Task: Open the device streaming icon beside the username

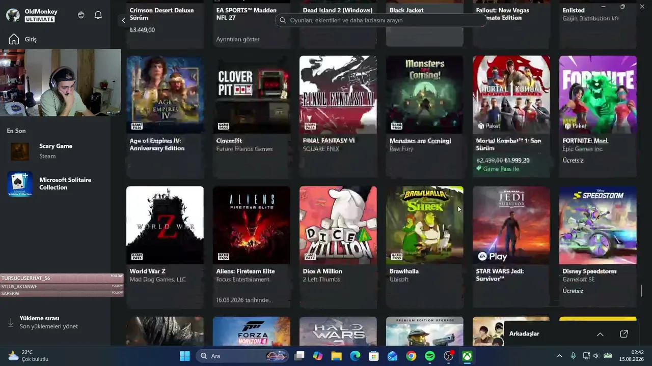Action: 81,15
